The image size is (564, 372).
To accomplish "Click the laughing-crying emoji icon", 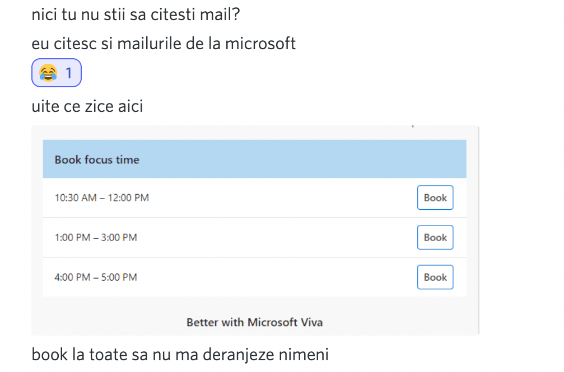I will pos(48,73).
